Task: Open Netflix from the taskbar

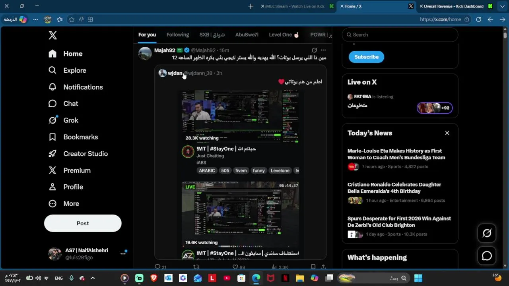Action: [x=285, y=278]
